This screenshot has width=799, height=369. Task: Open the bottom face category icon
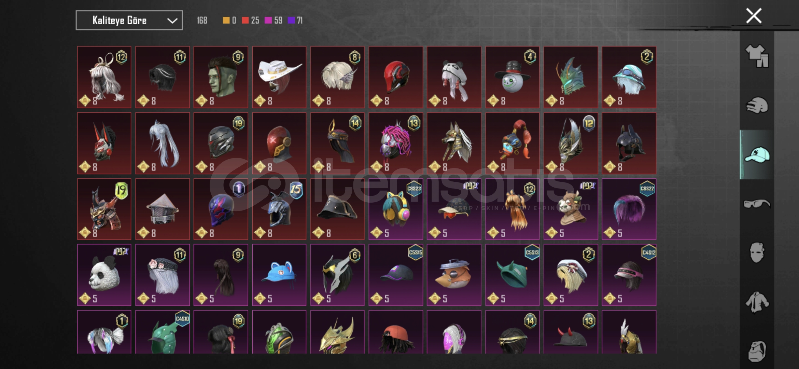[757, 351]
